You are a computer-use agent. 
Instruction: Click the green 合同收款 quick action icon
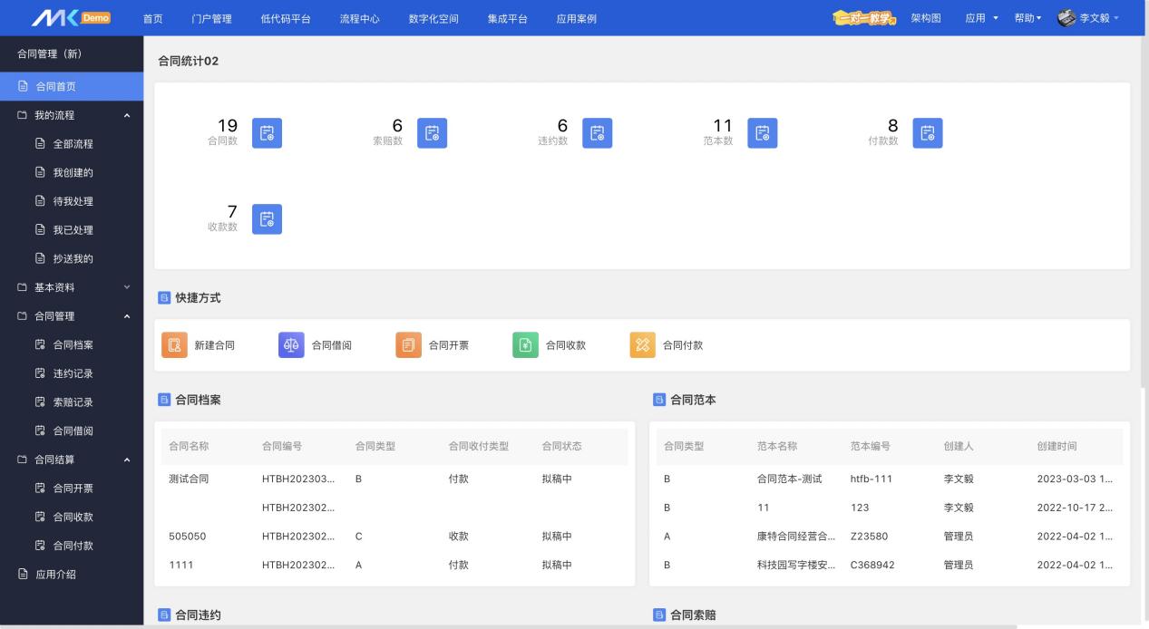coord(524,344)
